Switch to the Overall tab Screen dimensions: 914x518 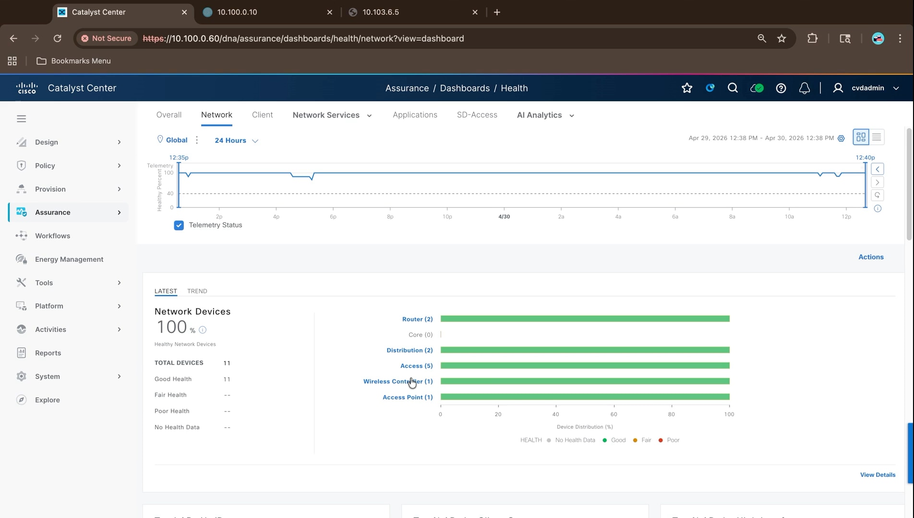click(169, 115)
